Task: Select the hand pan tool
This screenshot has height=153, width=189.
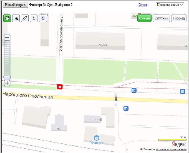Action: click(x=7, y=18)
